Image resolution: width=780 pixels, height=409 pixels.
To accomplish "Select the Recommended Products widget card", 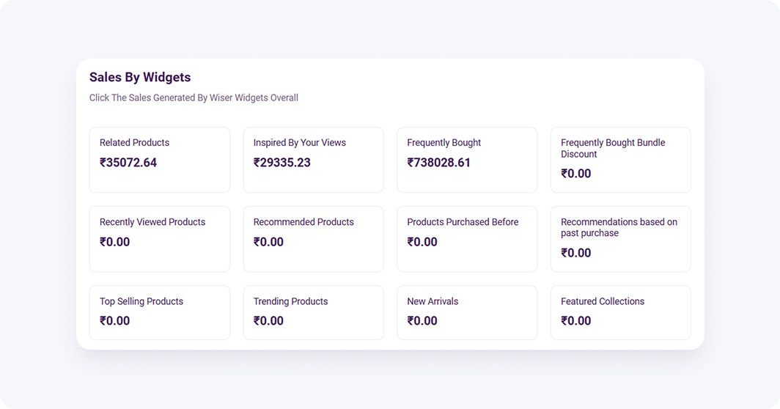I will pos(313,239).
